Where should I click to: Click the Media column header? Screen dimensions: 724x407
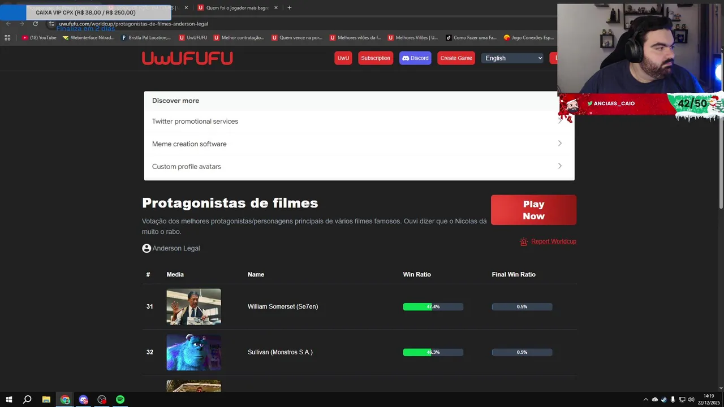tap(175, 274)
